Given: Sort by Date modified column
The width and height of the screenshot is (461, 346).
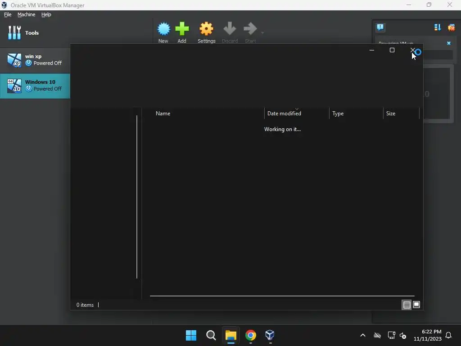Looking at the screenshot, I should point(284,113).
